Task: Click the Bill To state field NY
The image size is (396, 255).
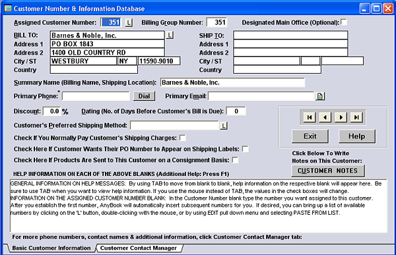Action: tap(127, 61)
